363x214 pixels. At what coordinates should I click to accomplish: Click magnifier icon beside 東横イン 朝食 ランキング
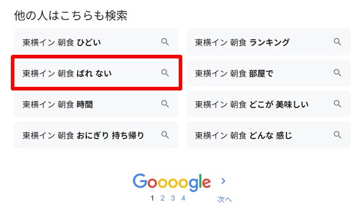coord(338,42)
